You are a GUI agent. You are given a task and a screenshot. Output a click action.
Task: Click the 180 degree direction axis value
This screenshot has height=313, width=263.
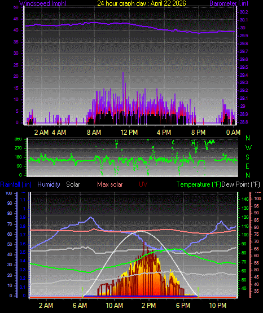point(18,157)
